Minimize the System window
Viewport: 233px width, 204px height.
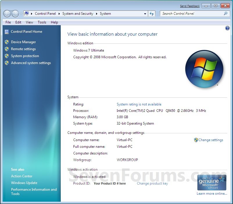pos(206,6)
